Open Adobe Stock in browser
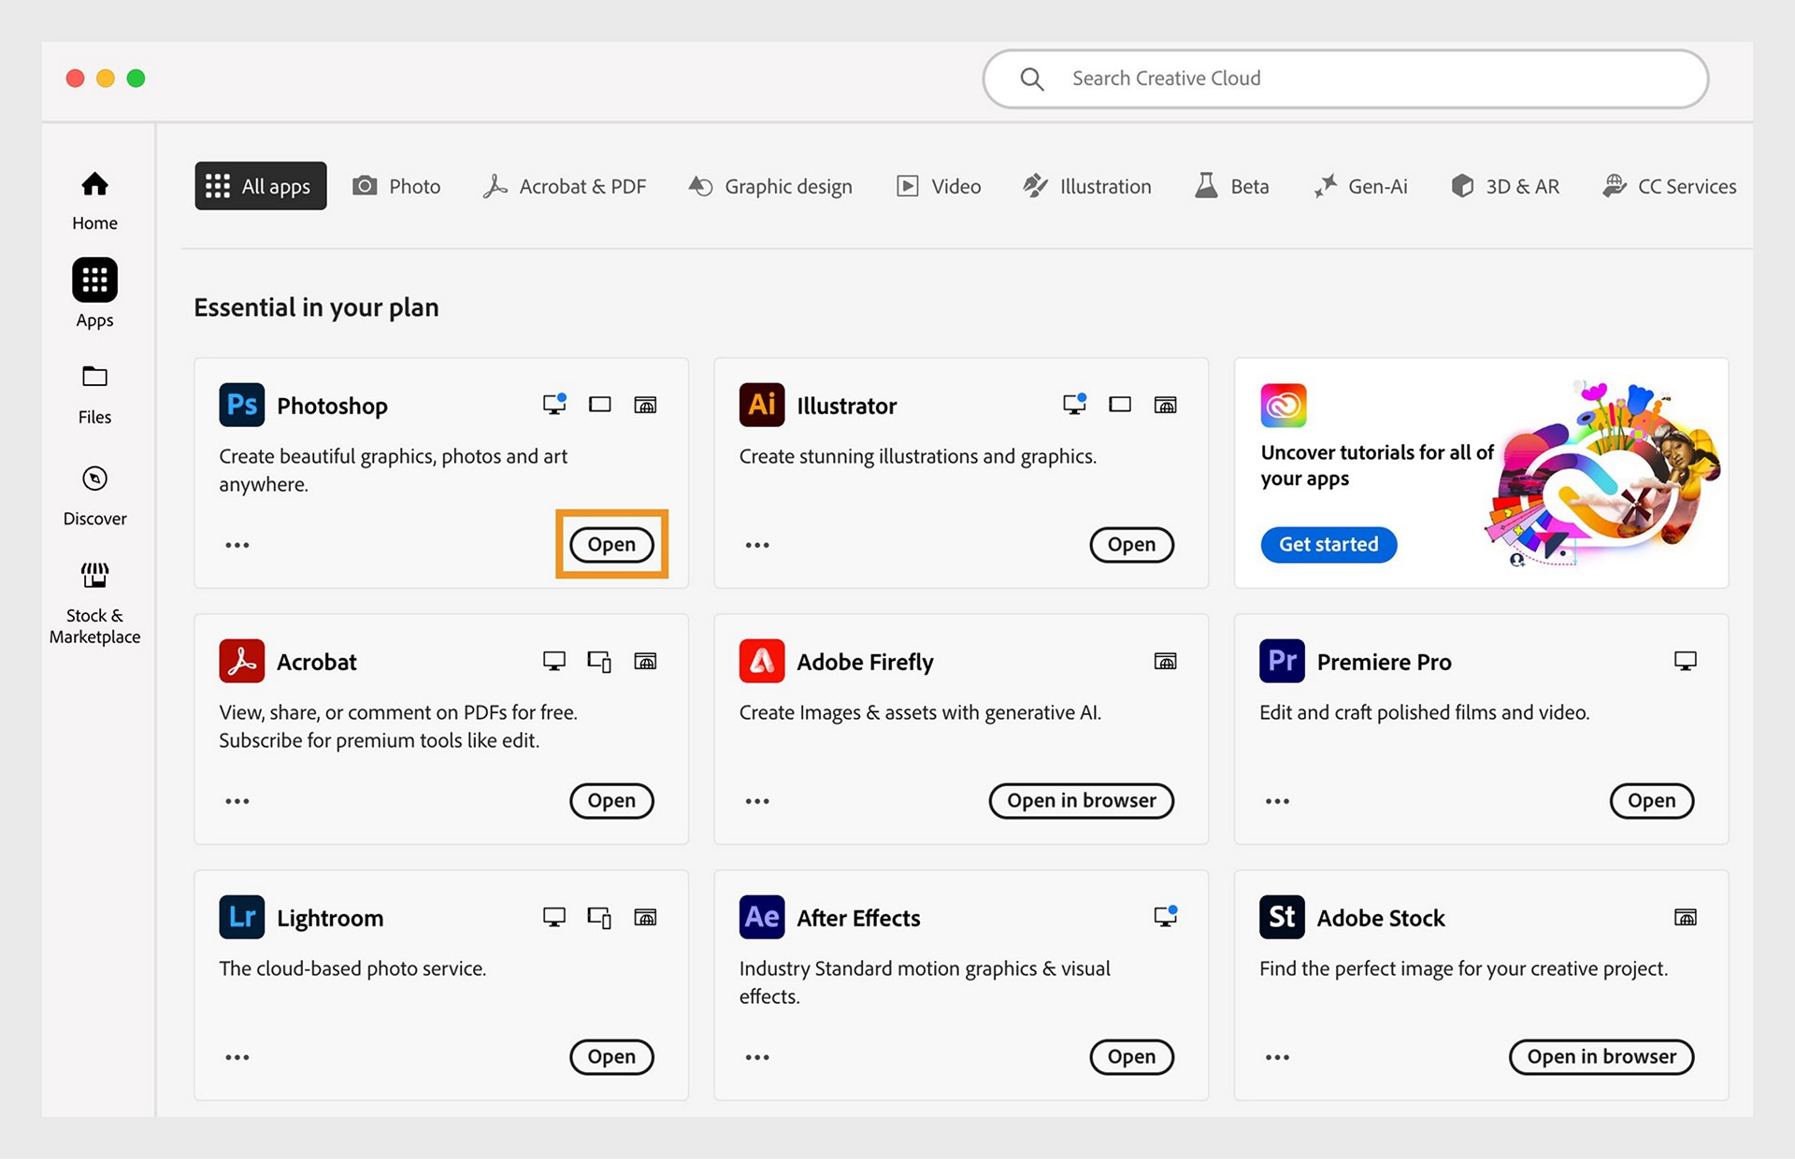Viewport: 1795px width, 1159px height. point(1601,1056)
